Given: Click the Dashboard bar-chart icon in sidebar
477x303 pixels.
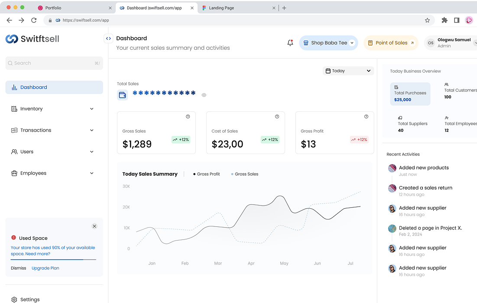Looking at the screenshot, I should point(14,87).
